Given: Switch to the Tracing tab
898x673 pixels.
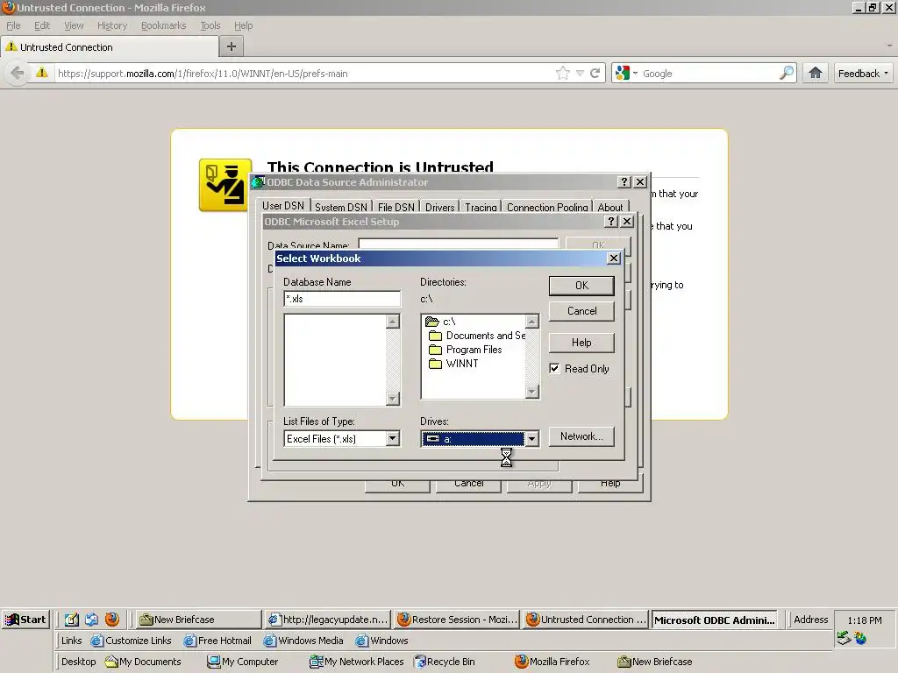Looking at the screenshot, I should (481, 207).
